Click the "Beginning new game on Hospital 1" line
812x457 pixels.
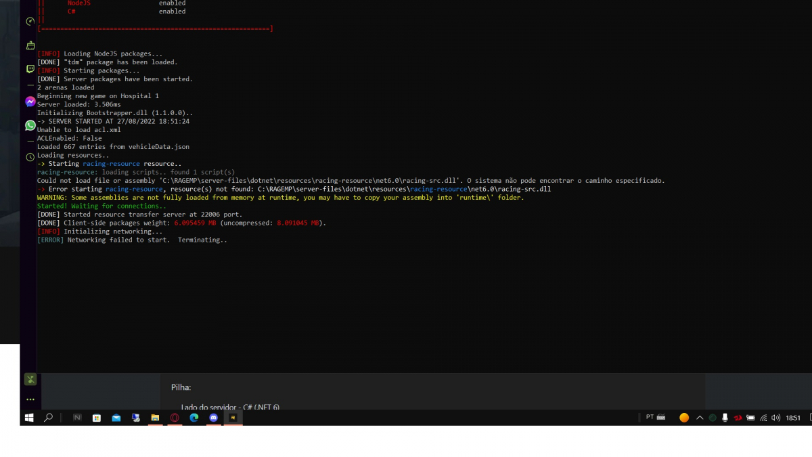tap(98, 96)
